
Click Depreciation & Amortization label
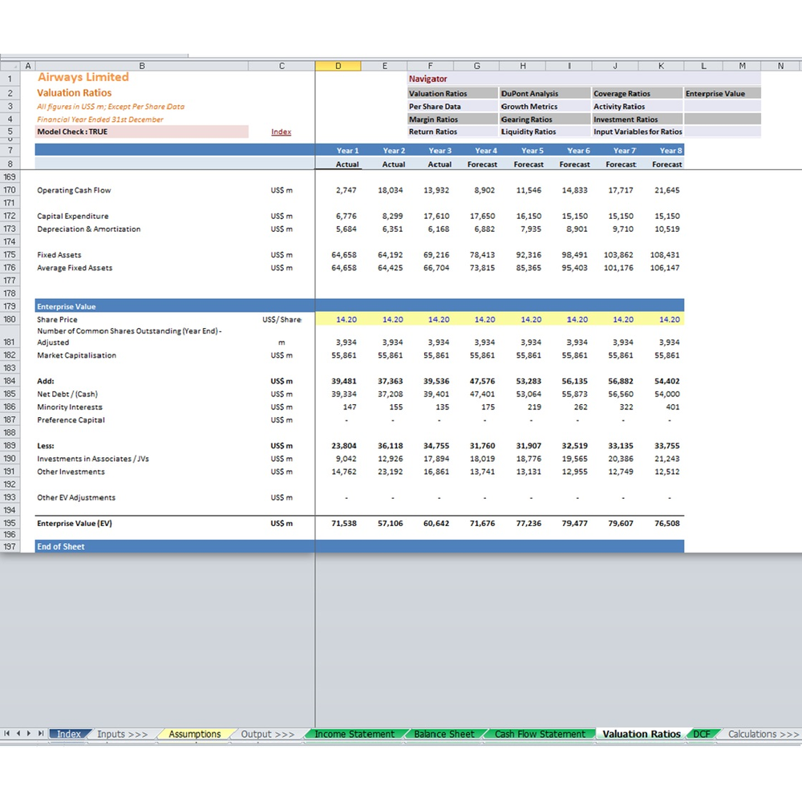pyautogui.click(x=89, y=229)
